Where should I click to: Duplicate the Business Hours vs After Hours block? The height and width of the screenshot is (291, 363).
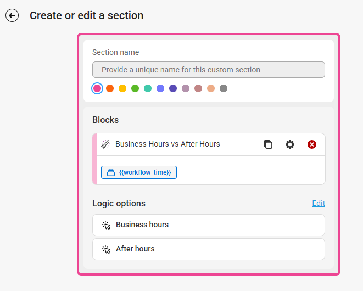point(268,144)
